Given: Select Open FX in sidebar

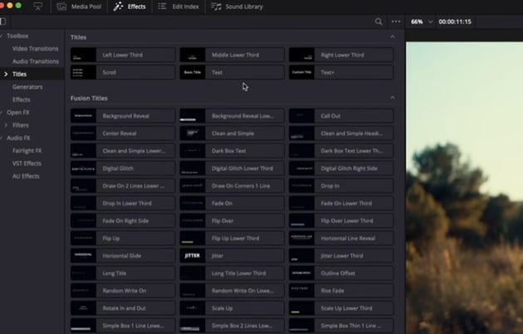Looking at the screenshot, I should 18,113.
